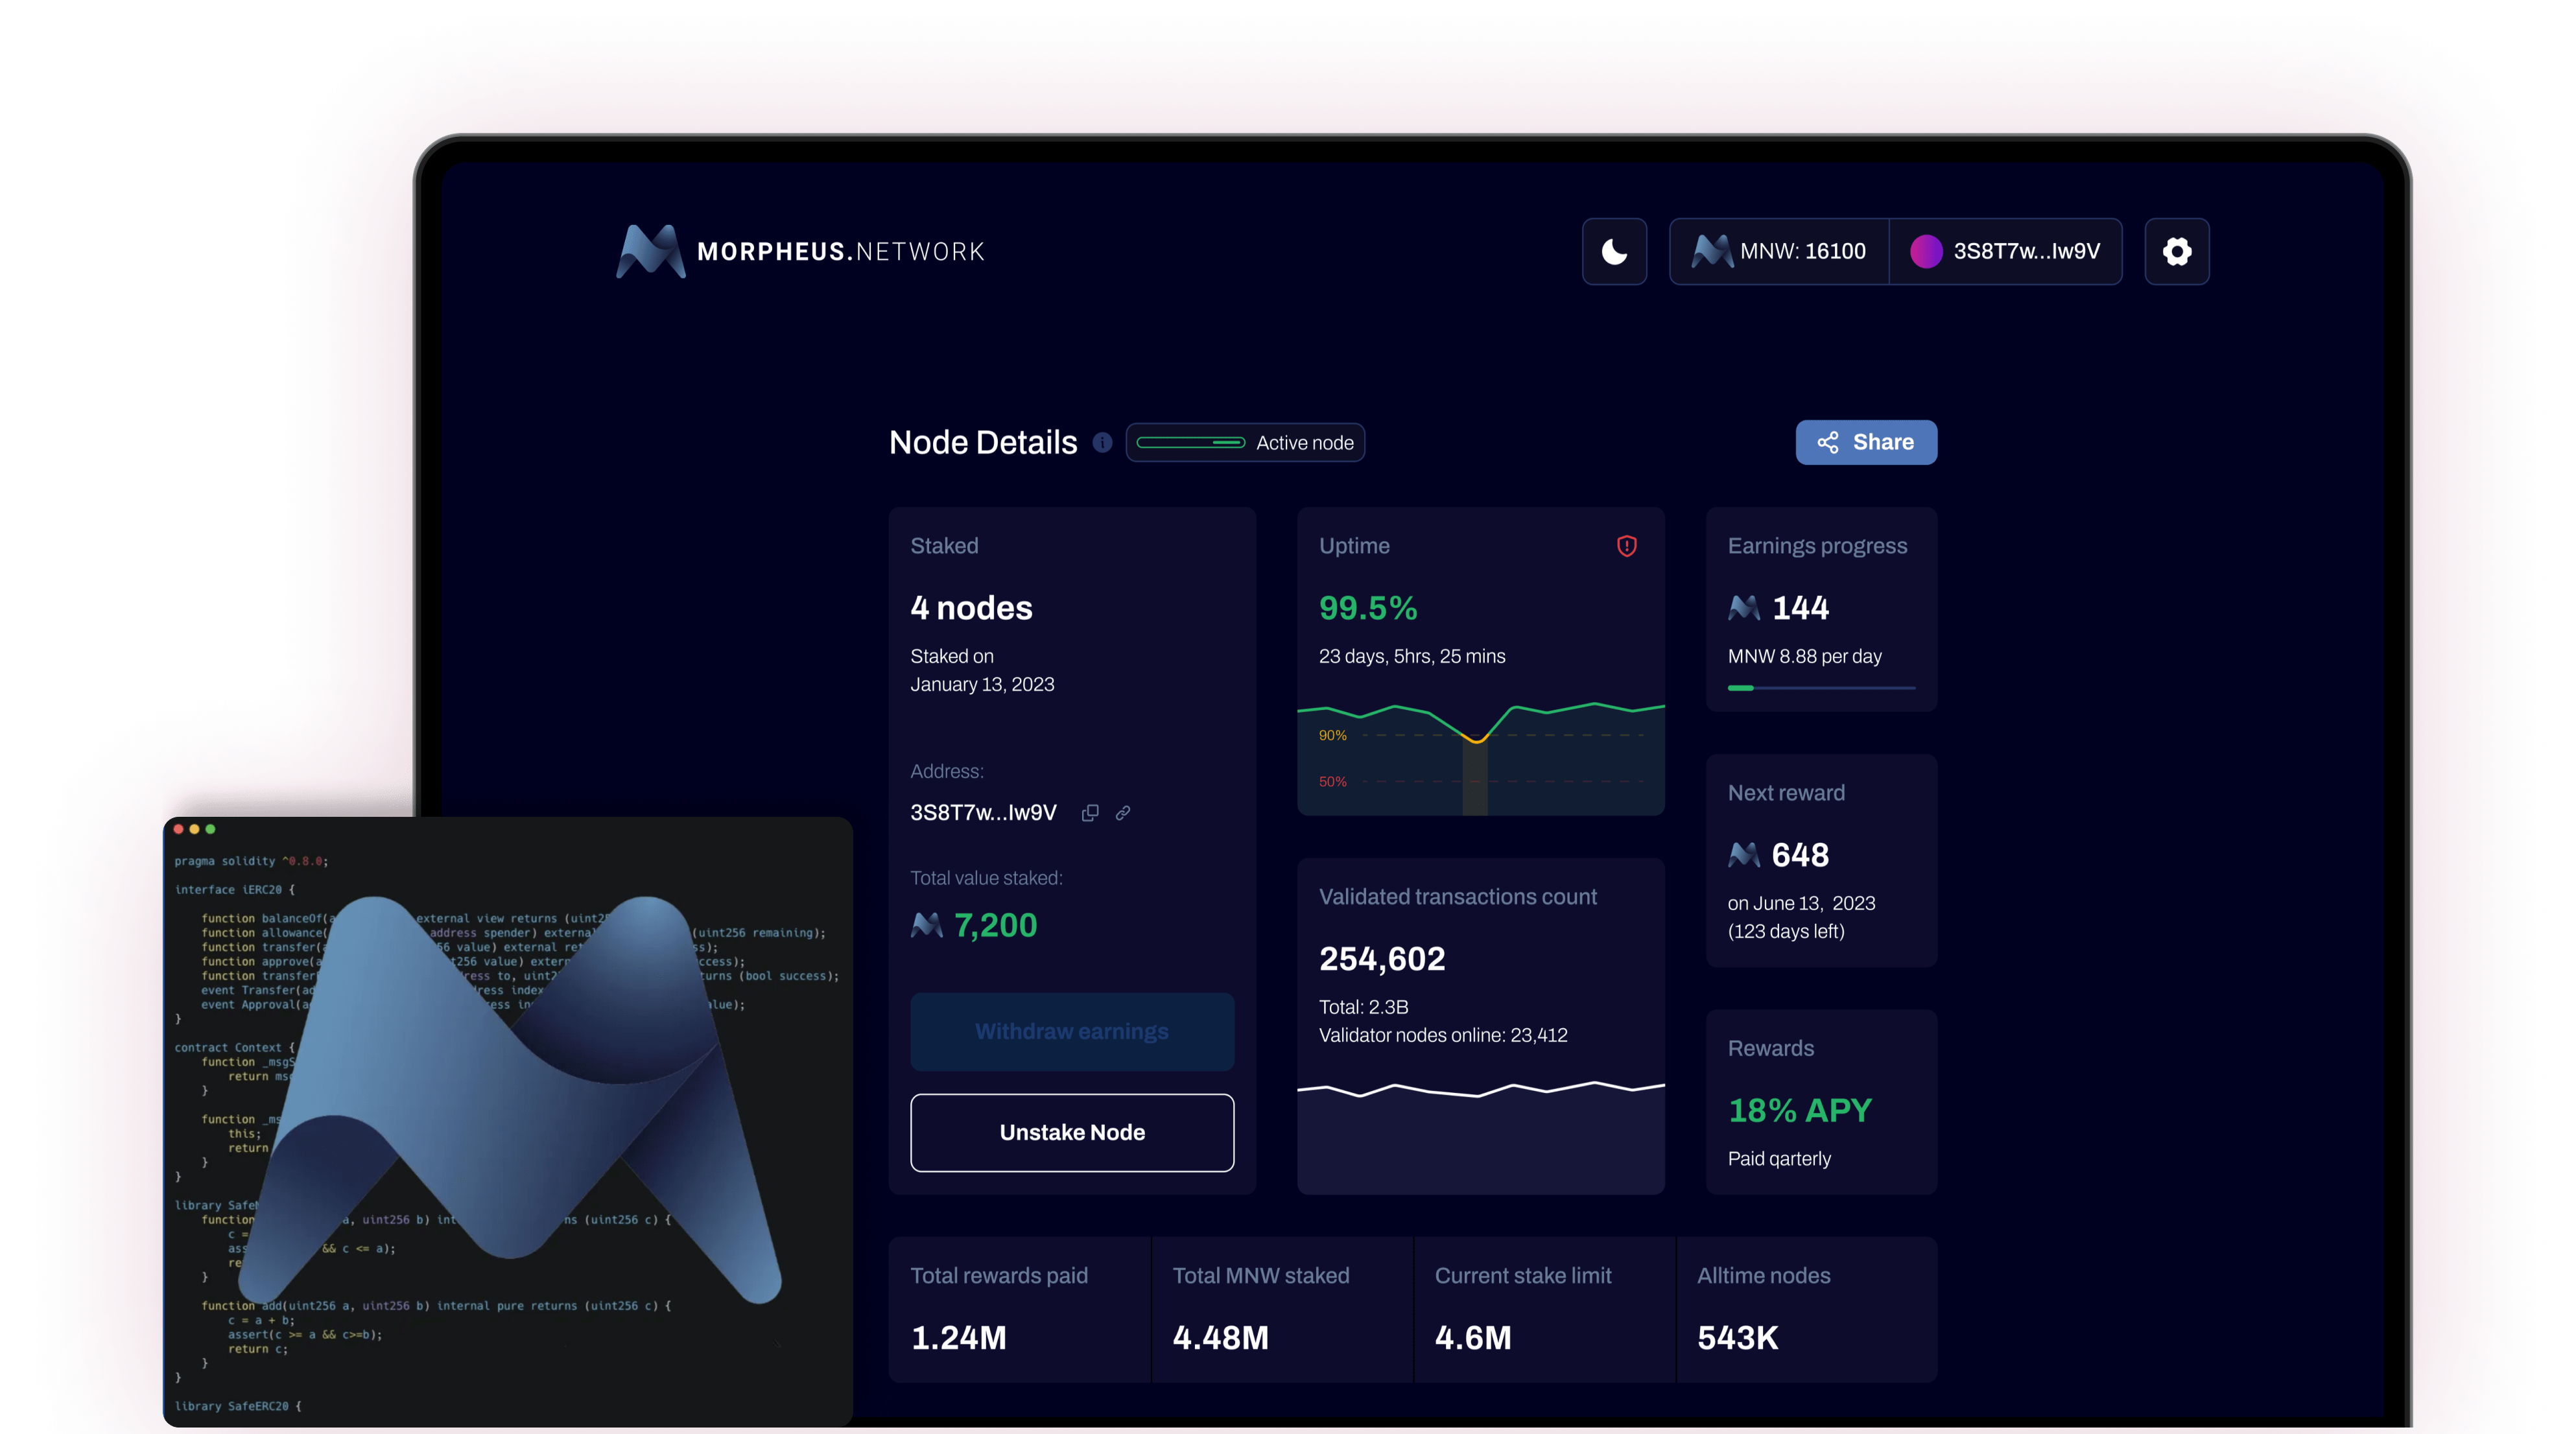Image resolution: width=2576 pixels, height=1434 pixels.
Task: Click the MNW 8.88 per day text
Action: coord(1805,656)
